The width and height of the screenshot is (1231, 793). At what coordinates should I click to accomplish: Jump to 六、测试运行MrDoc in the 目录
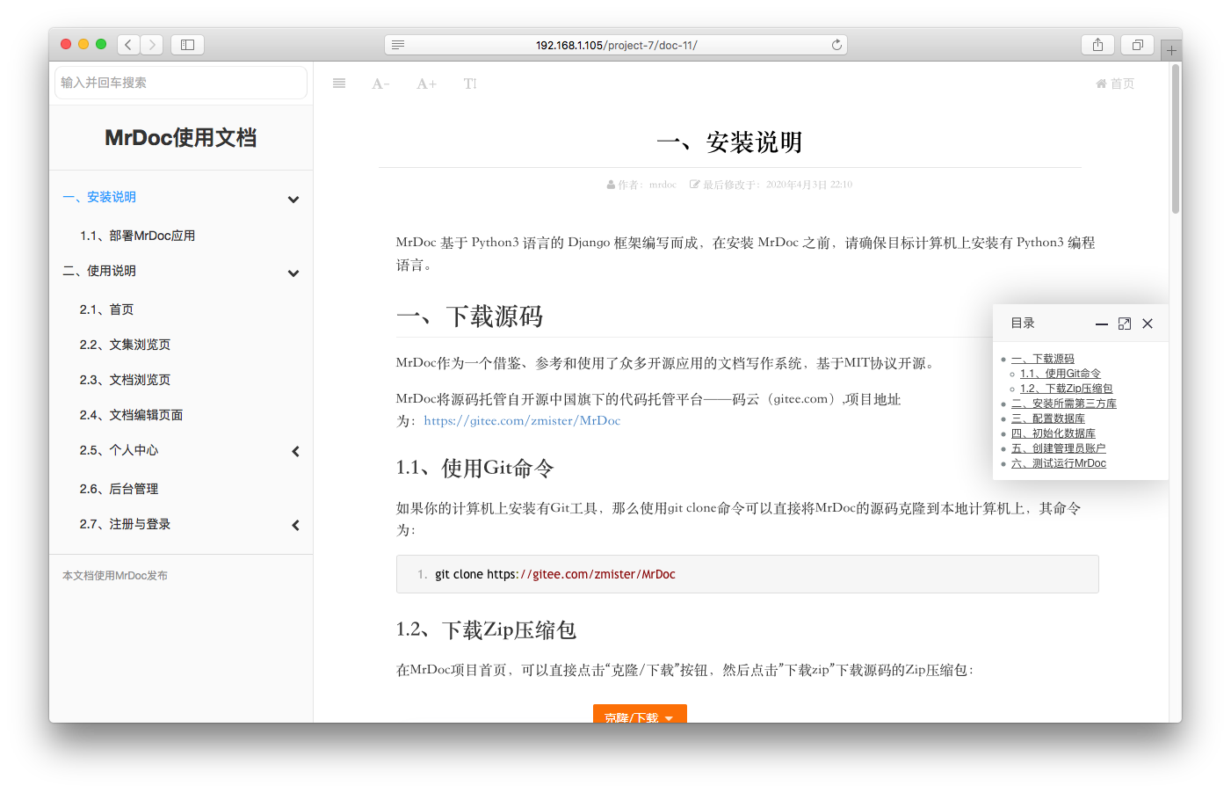(1058, 463)
